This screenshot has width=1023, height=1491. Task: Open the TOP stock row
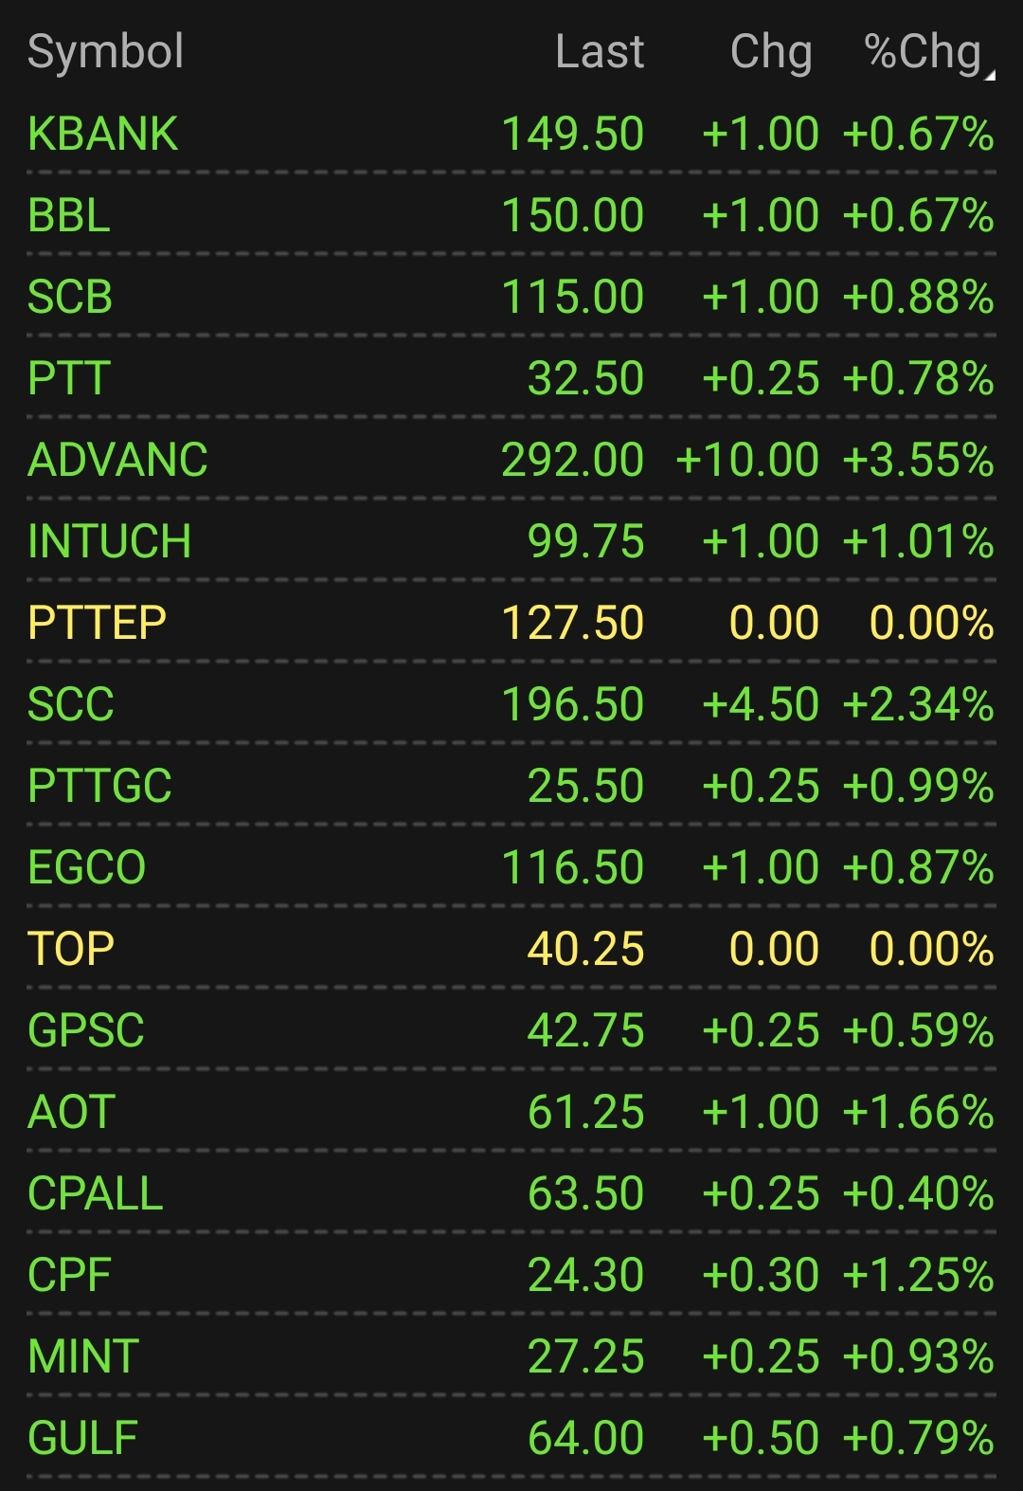pyautogui.click(x=511, y=949)
